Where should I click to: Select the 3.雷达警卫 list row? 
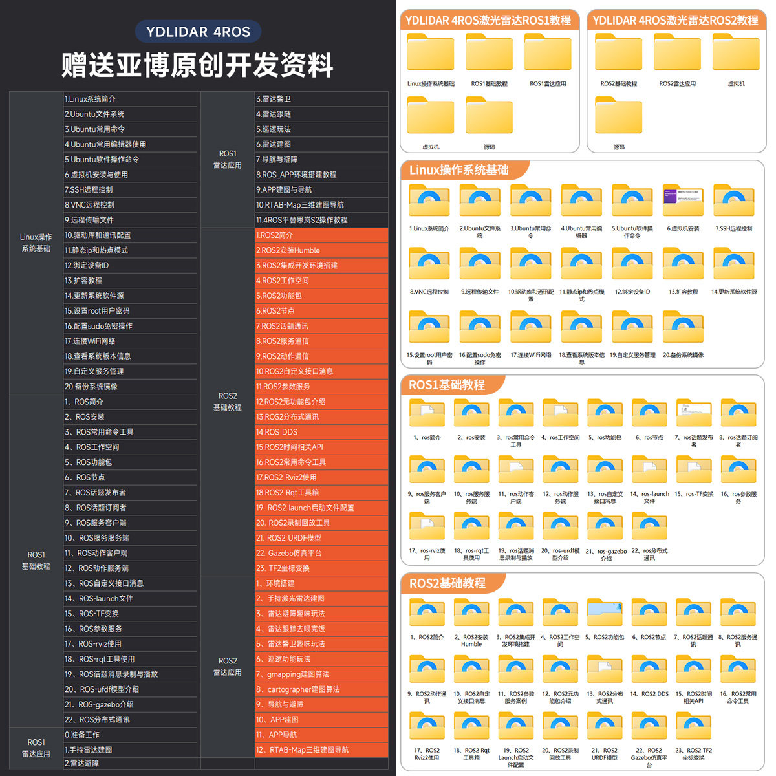[x=321, y=99]
